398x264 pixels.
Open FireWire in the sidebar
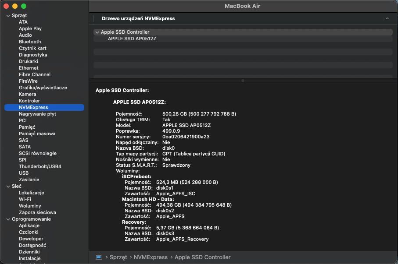[x=28, y=81]
